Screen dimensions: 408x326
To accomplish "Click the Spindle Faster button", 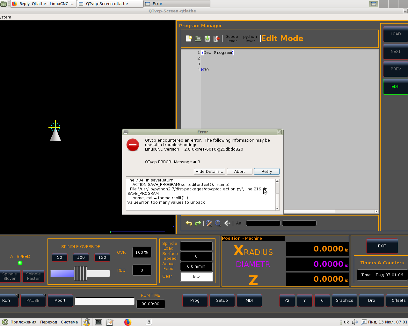I will tap(33, 276).
